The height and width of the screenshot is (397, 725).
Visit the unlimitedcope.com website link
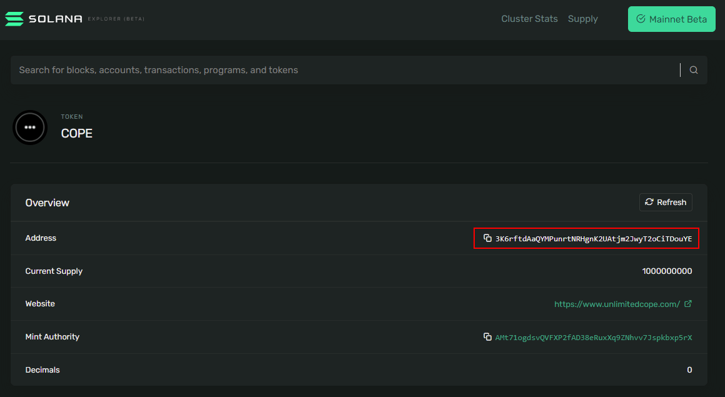click(617, 304)
